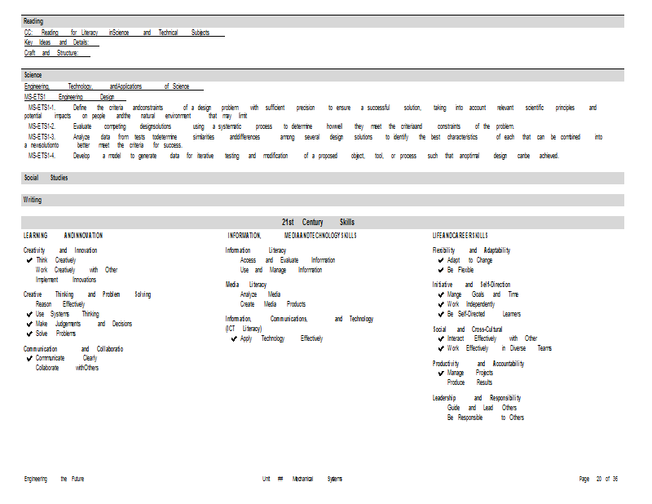This screenshot has height=504, width=652.
Task: Click the 'MS-ETS1 Engineering Design' underlined heading
Action: tap(75, 97)
